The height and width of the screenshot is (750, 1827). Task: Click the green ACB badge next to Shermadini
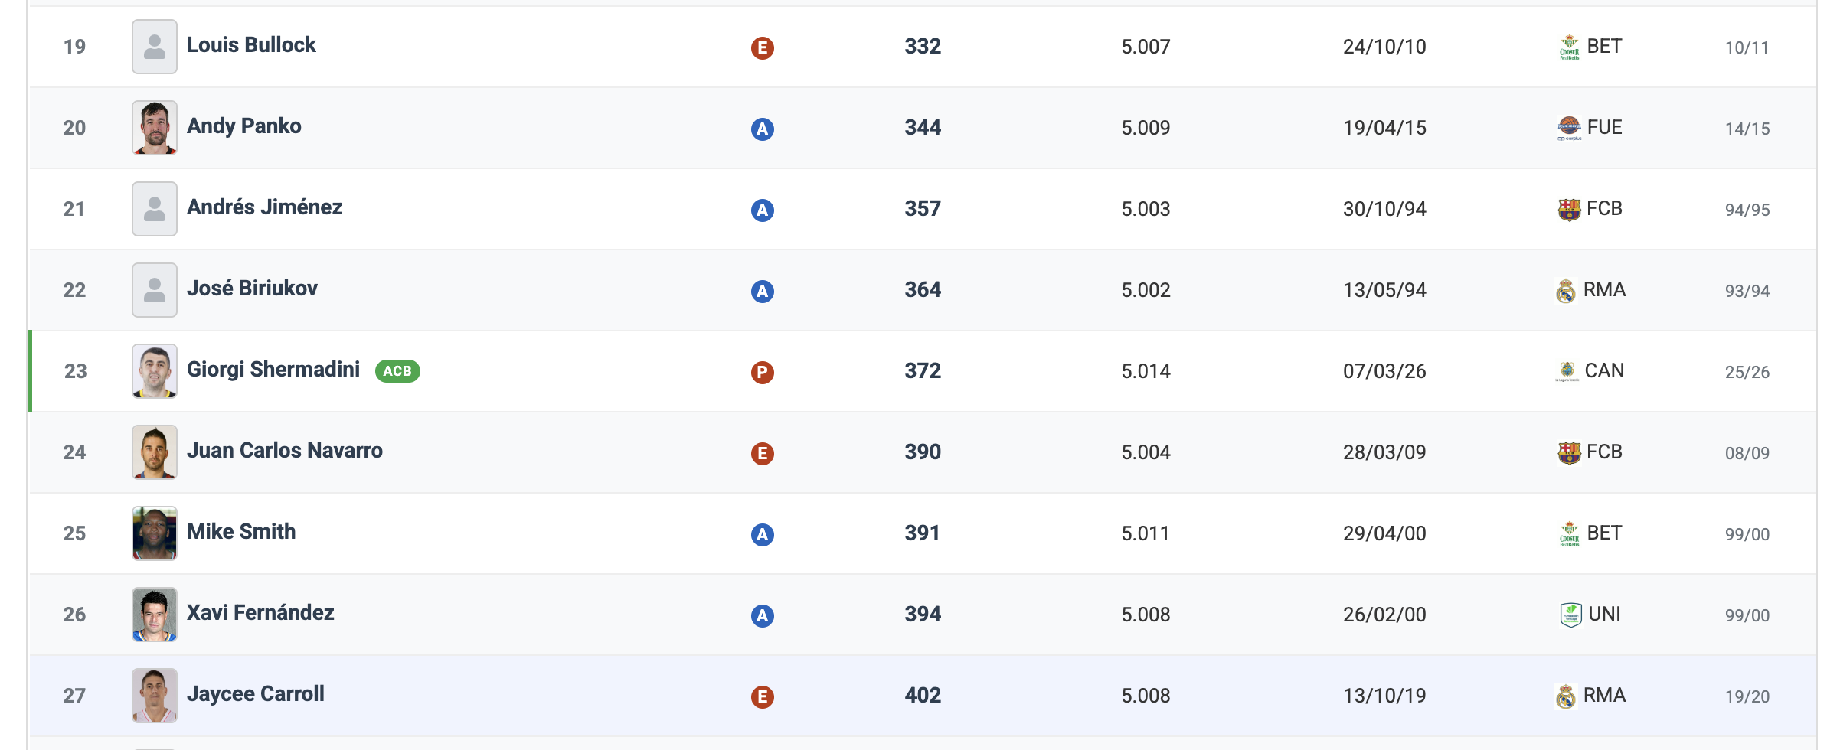397,371
